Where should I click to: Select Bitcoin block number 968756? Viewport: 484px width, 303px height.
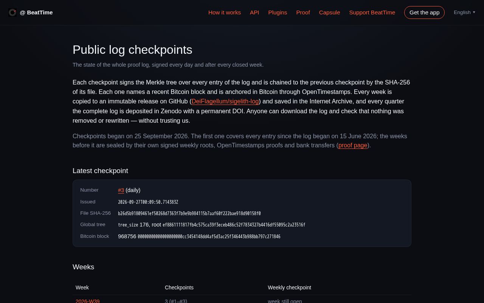[x=127, y=236]
